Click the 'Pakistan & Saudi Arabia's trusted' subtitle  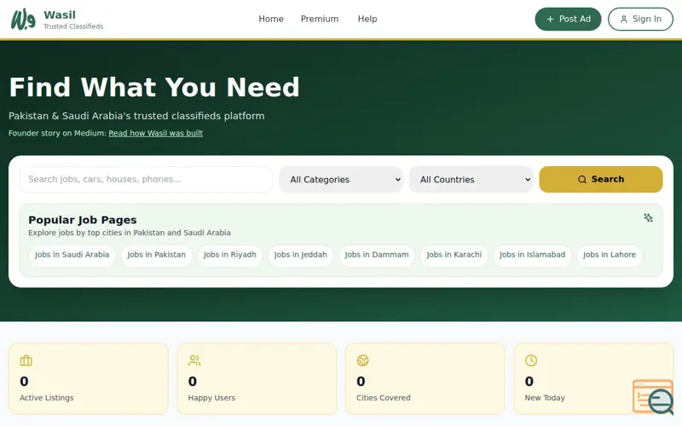pyautogui.click(x=136, y=116)
